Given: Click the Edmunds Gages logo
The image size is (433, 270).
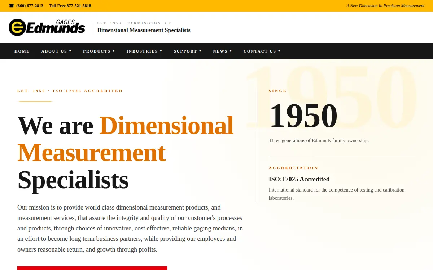Looking at the screenshot, I should (47, 27).
